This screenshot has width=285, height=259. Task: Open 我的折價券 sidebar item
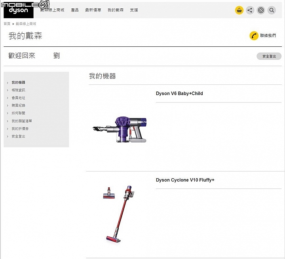click(20, 129)
